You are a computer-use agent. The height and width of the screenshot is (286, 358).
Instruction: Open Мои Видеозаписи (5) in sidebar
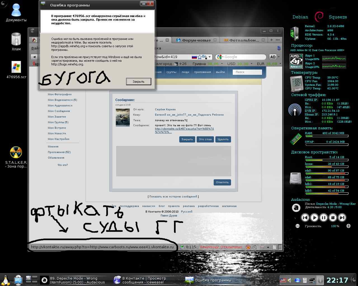[x=62, y=100]
